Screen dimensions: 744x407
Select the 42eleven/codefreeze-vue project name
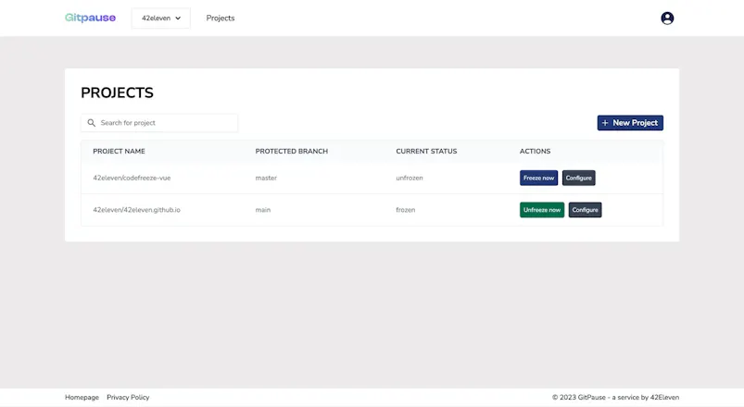[x=132, y=179]
